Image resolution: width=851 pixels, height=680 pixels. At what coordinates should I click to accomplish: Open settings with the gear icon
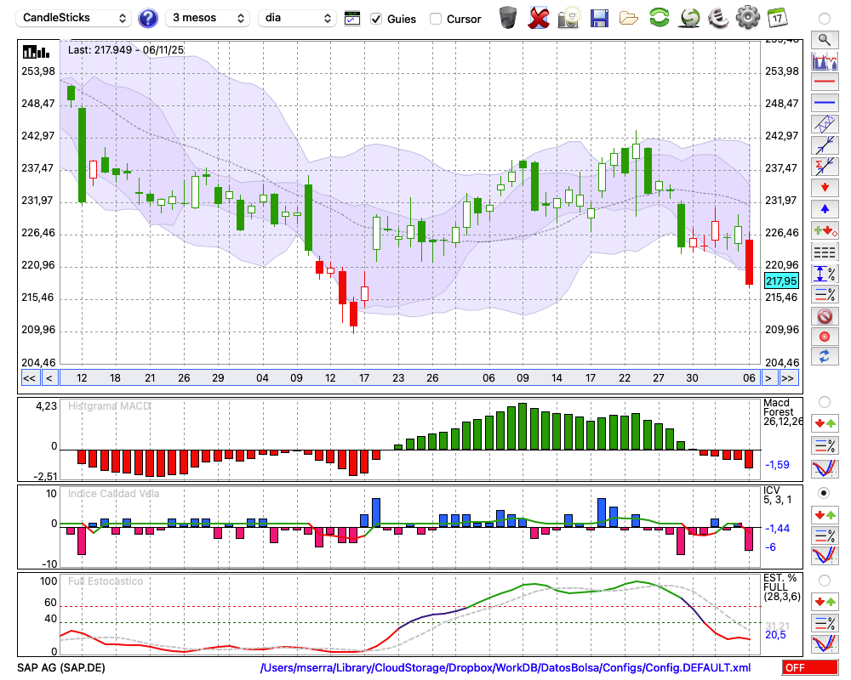[x=747, y=18]
